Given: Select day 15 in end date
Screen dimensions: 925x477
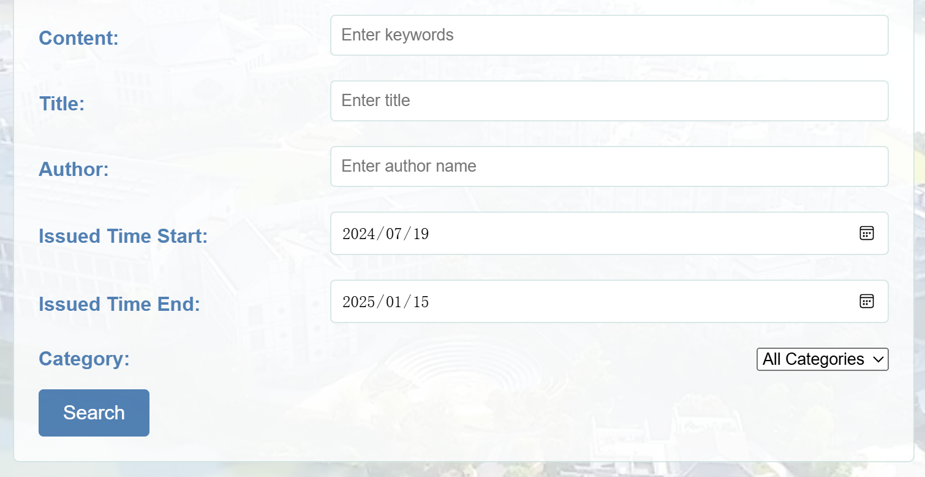Looking at the screenshot, I should [x=420, y=302].
